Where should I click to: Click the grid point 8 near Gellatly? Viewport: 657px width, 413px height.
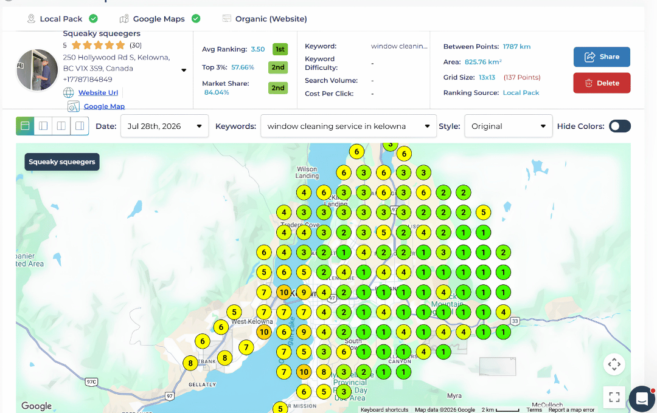190,363
